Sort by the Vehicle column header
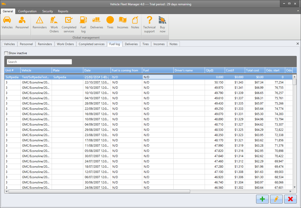Screen dimensions: 301x208 pos(36,70)
